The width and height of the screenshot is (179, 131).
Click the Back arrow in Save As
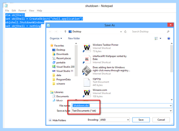tap(50, 32)
